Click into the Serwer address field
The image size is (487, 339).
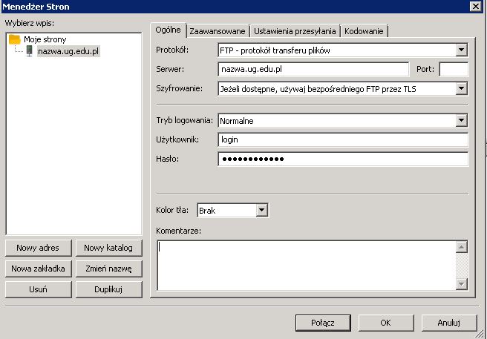point(313,70)
